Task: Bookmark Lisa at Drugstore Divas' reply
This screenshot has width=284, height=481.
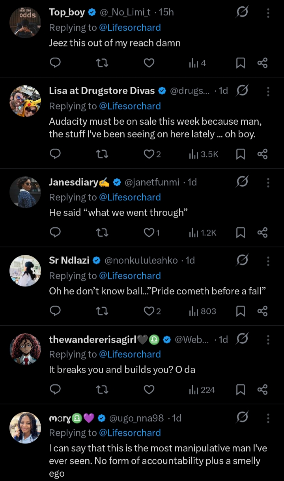Action: [240, 154]
